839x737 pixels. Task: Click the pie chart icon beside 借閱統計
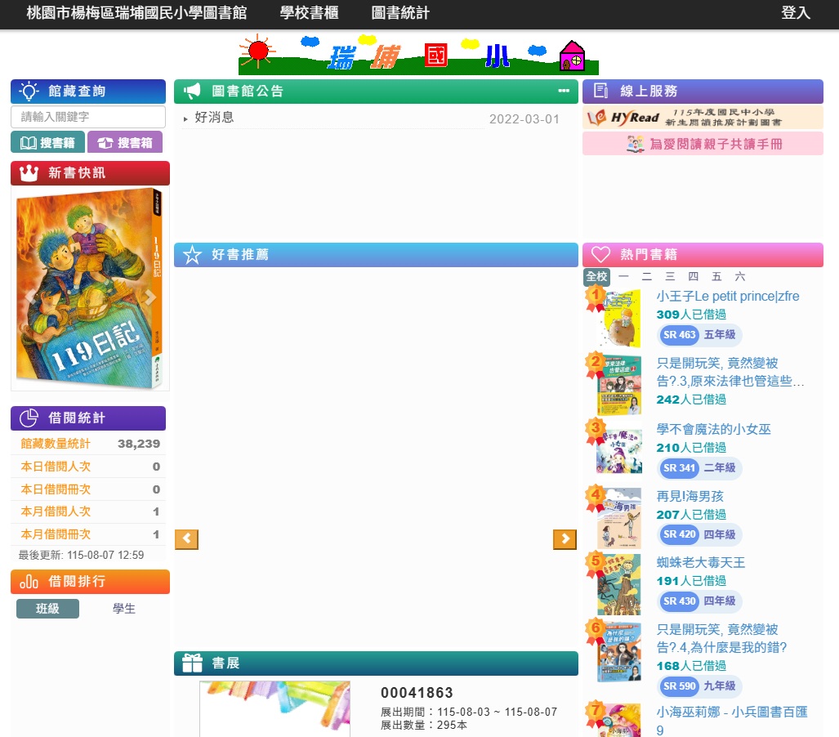point(29,418)
